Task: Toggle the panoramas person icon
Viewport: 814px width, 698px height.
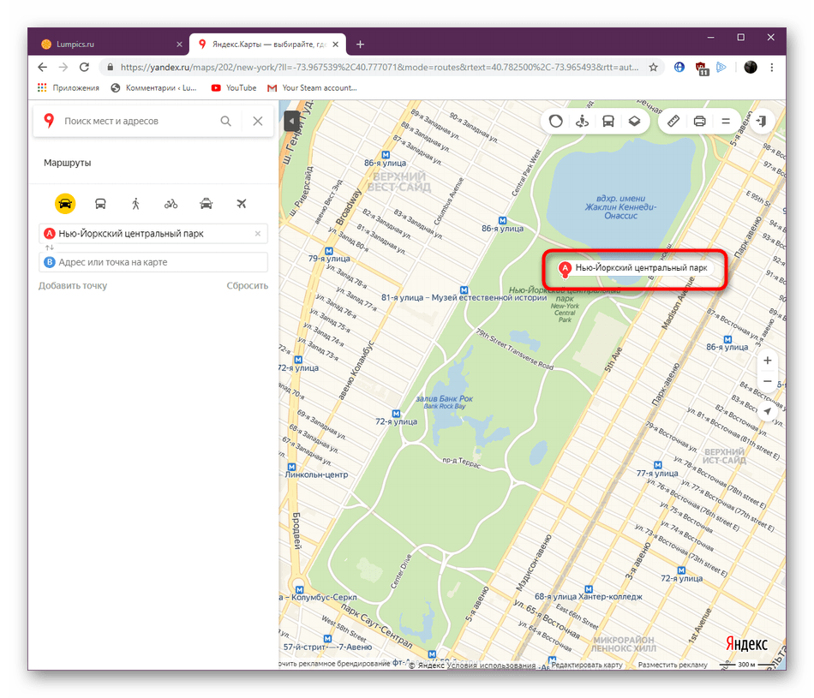Action: tap(582, 122)
